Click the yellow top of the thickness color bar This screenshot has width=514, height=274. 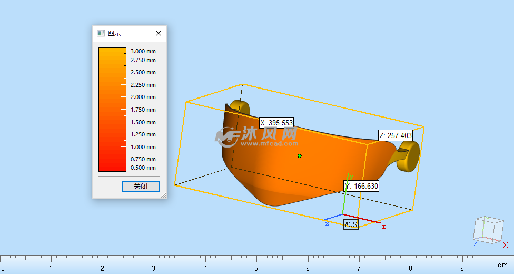(x=112, y=52)
